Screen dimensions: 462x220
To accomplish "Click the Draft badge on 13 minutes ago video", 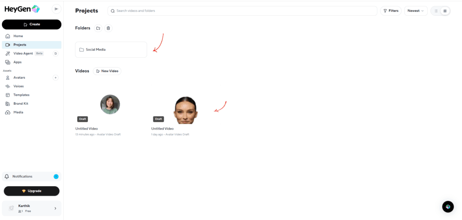I will (x=83, y=119).
